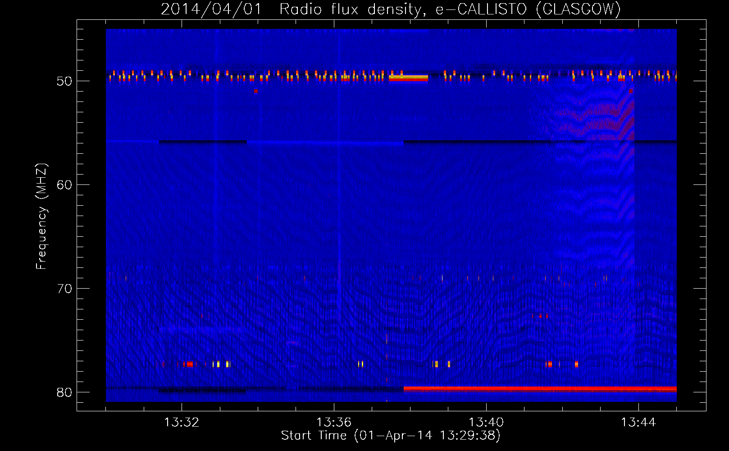Image resolution: width=729 pixels, height=451 pixels.
Task: Click the 80 frequency tick label
Action: click(x=64, y=392)
